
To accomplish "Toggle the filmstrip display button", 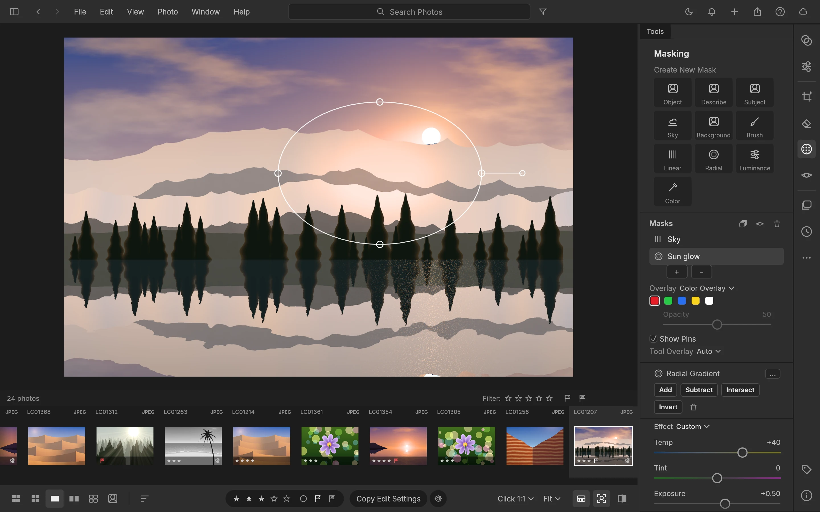I will click(581, 498).
